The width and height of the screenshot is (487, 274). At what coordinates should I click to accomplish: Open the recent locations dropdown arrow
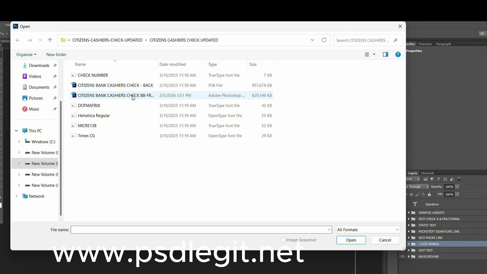coord(40,40)
